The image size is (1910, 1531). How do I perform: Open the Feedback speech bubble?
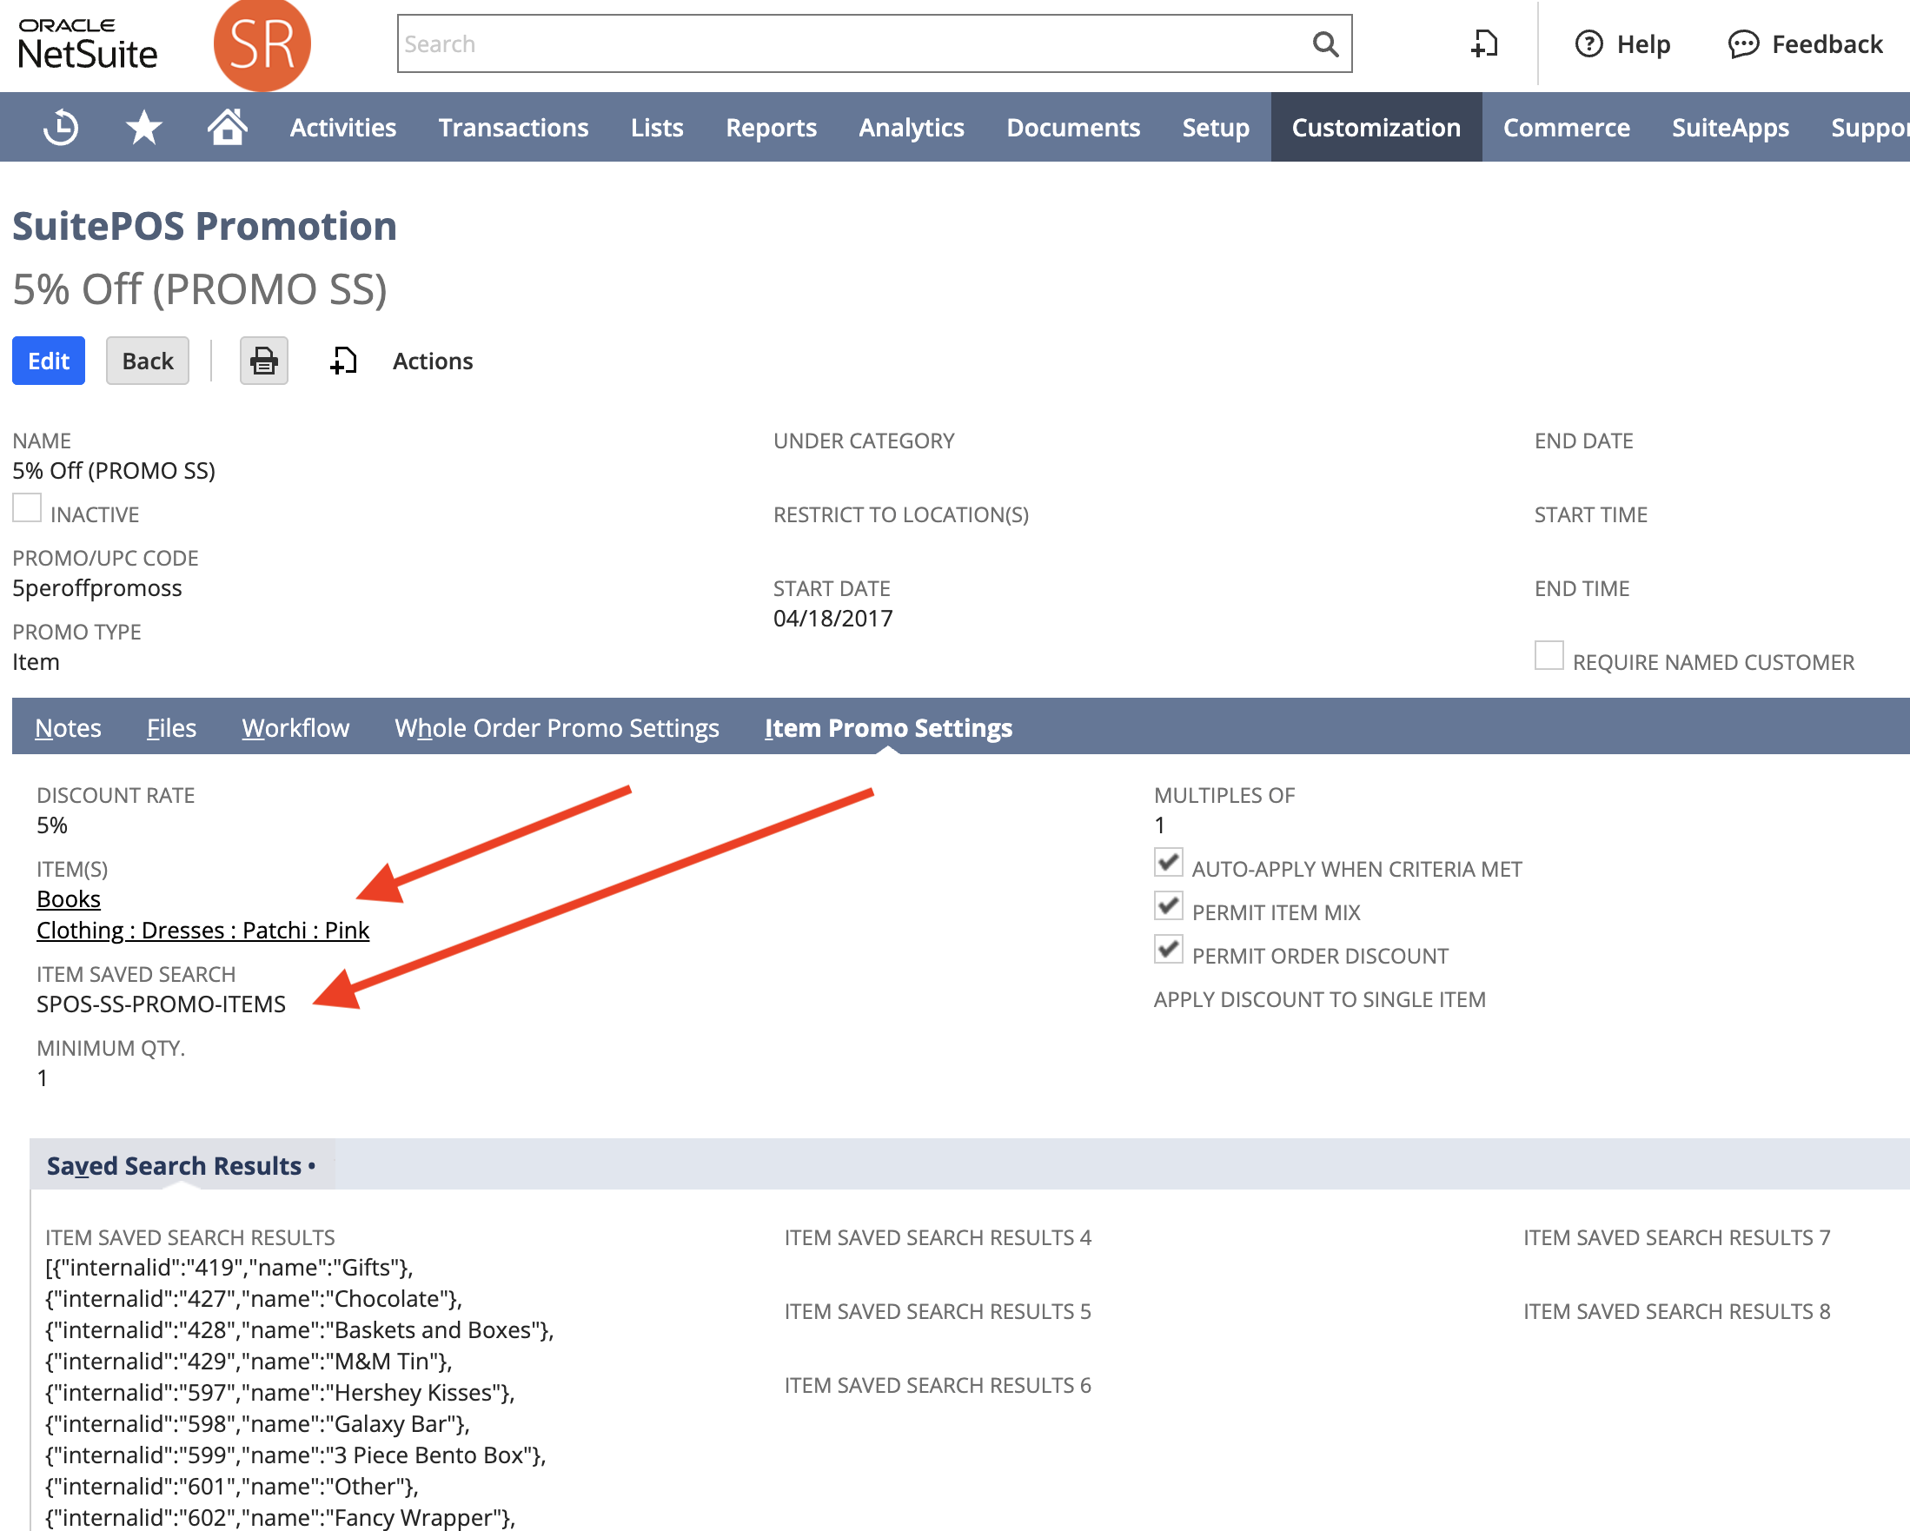[1742, 43]
